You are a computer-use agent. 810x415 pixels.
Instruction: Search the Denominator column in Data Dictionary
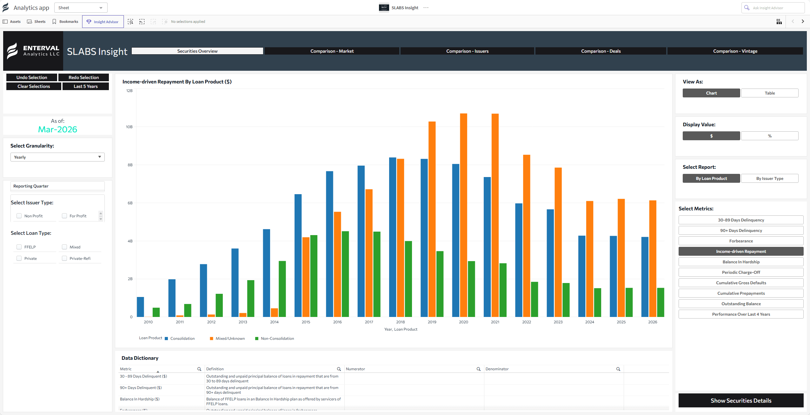point(618,369)
